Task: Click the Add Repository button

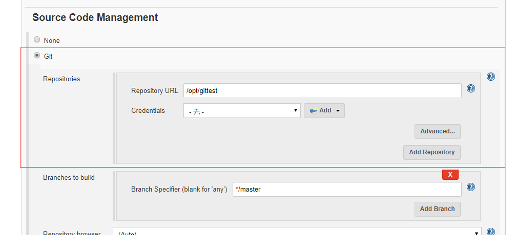Action: pyautogui.click(x=431, y=152)
